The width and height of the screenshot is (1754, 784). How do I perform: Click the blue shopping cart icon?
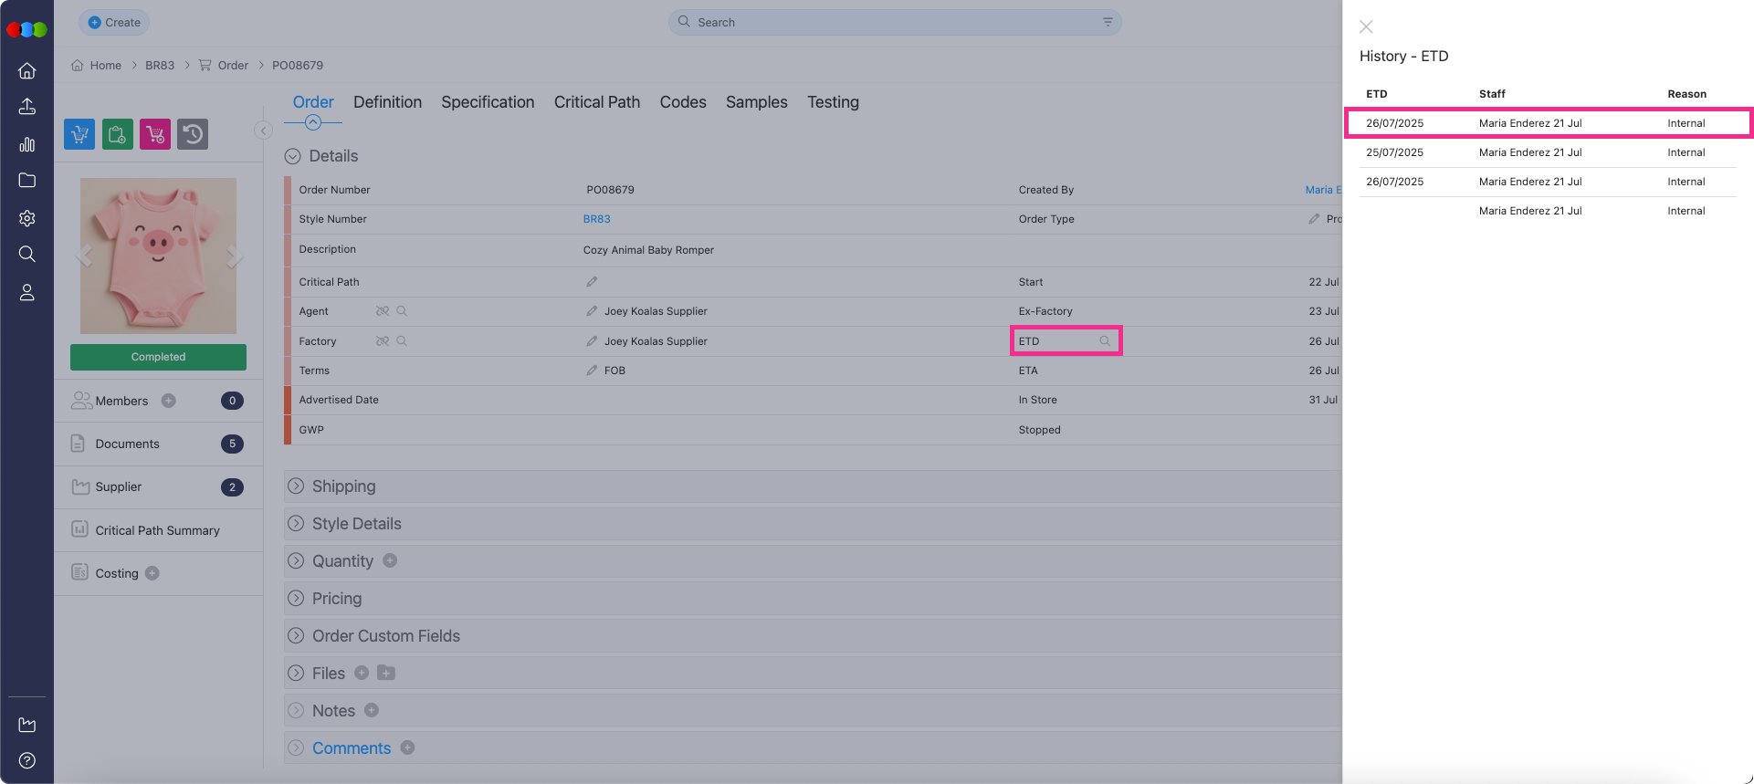tap(79, 134)
